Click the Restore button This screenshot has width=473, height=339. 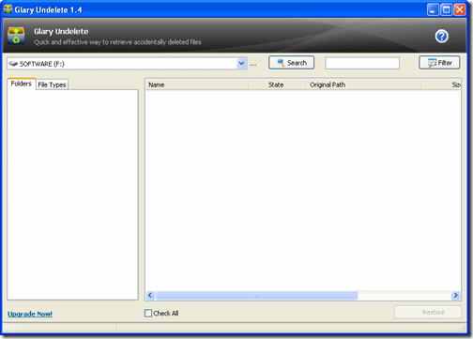click(428, 312)
